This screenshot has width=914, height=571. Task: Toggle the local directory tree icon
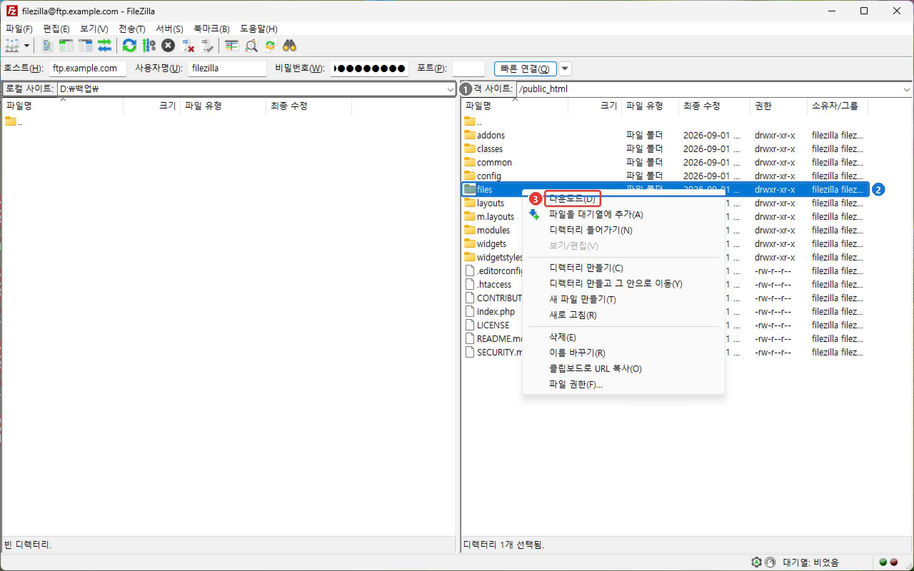click(66, 46)
